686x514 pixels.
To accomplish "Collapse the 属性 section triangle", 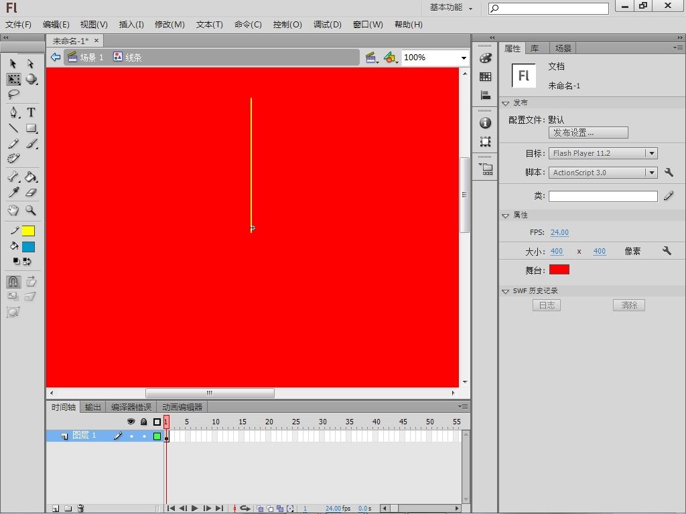I will 505,216.
